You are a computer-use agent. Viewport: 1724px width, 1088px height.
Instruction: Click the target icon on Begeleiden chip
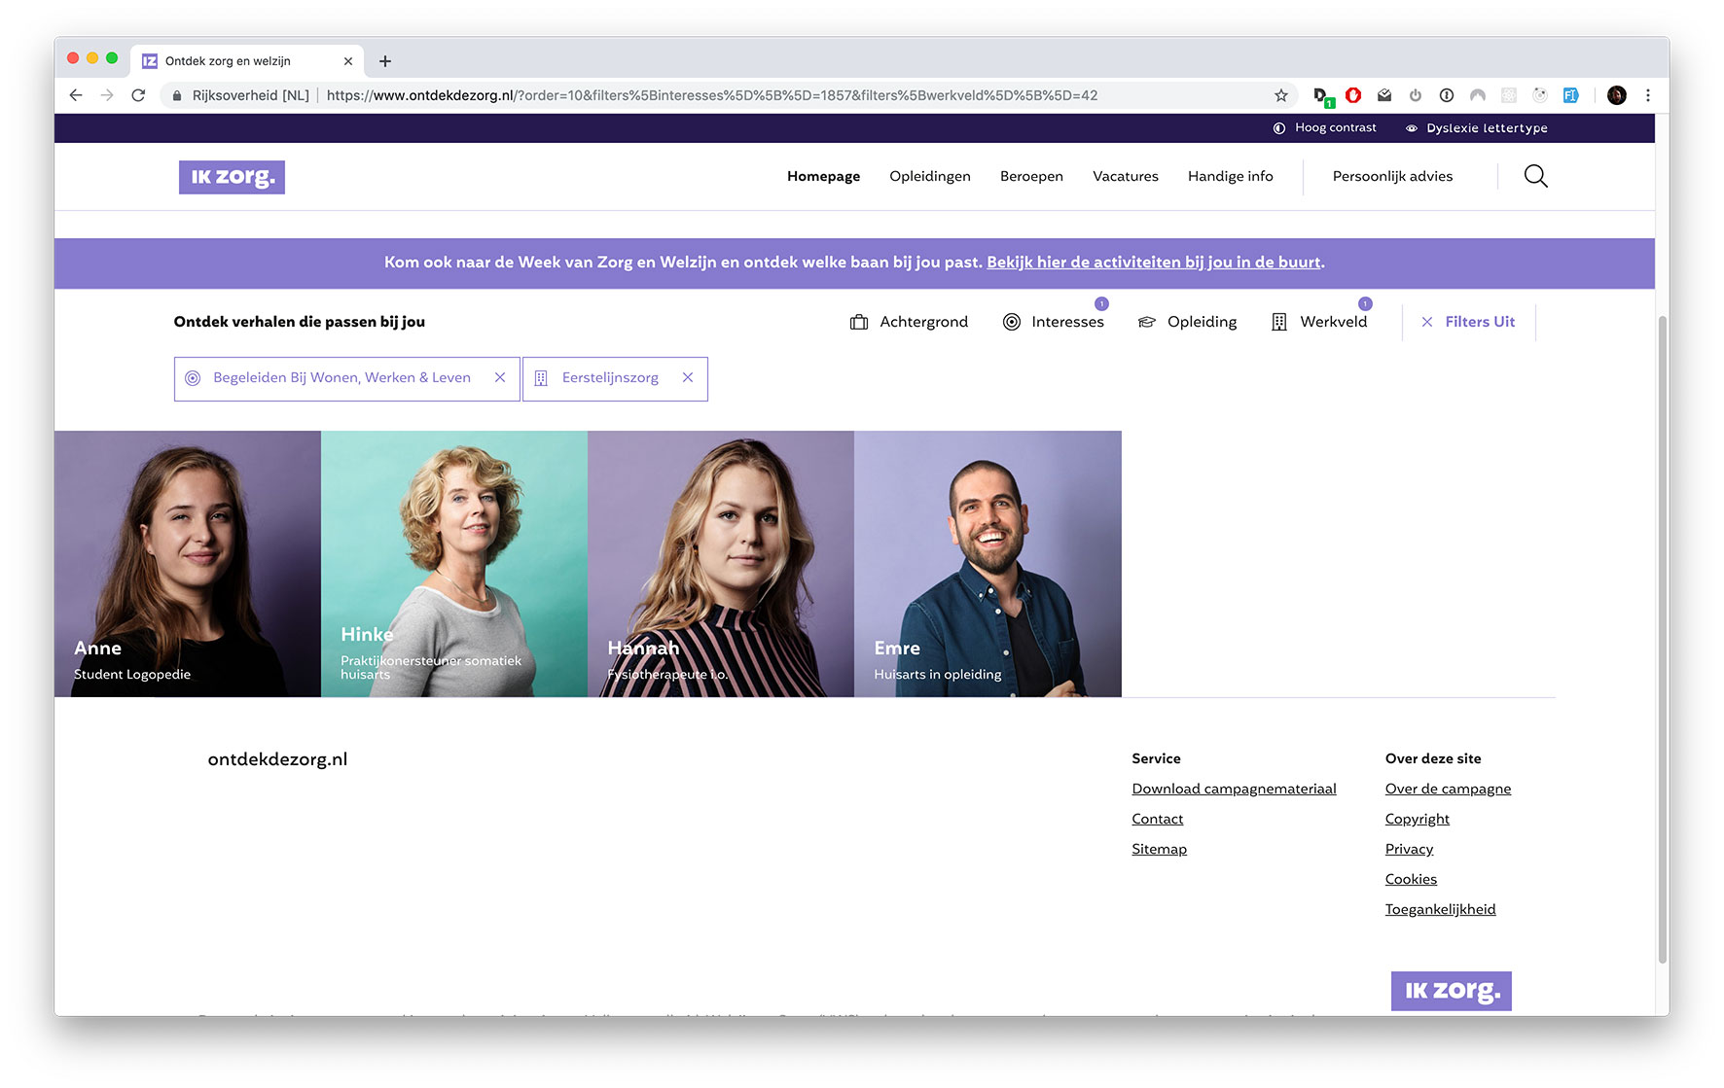point(194,378)
